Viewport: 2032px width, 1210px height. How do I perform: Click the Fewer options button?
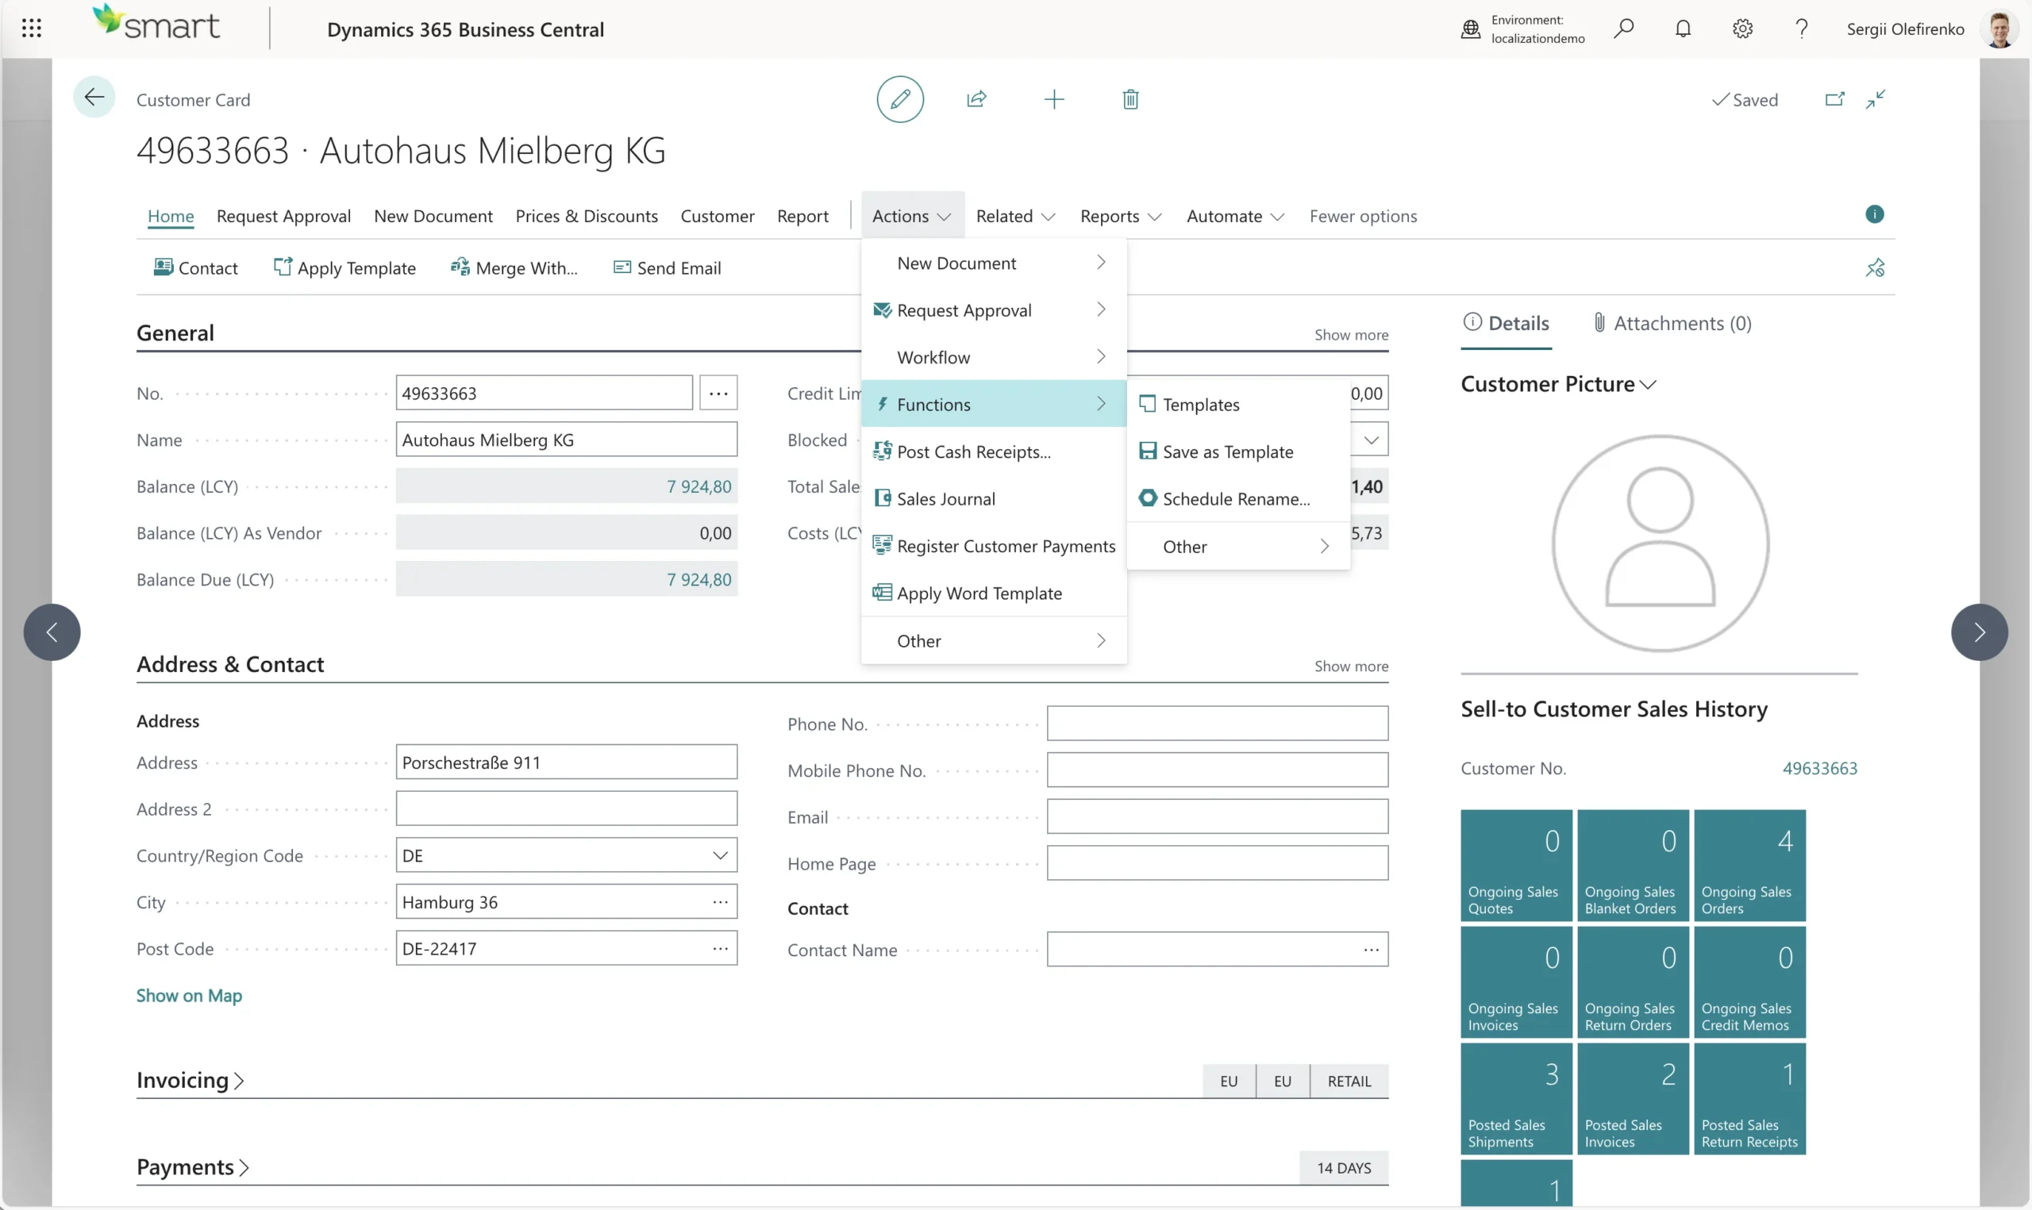(x=1363, y=216)
